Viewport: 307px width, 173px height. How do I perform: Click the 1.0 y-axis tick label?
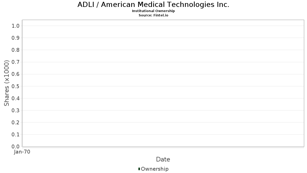(x=16, y=26)
